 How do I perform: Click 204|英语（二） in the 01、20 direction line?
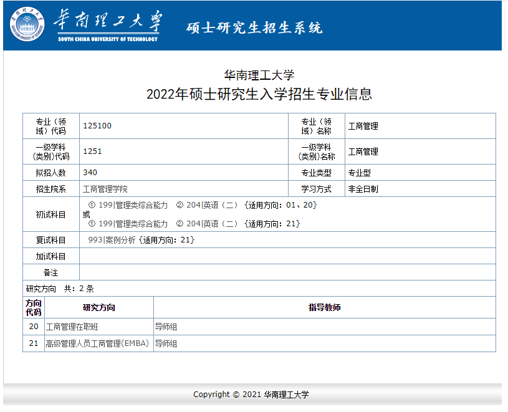tap(212, 205)
